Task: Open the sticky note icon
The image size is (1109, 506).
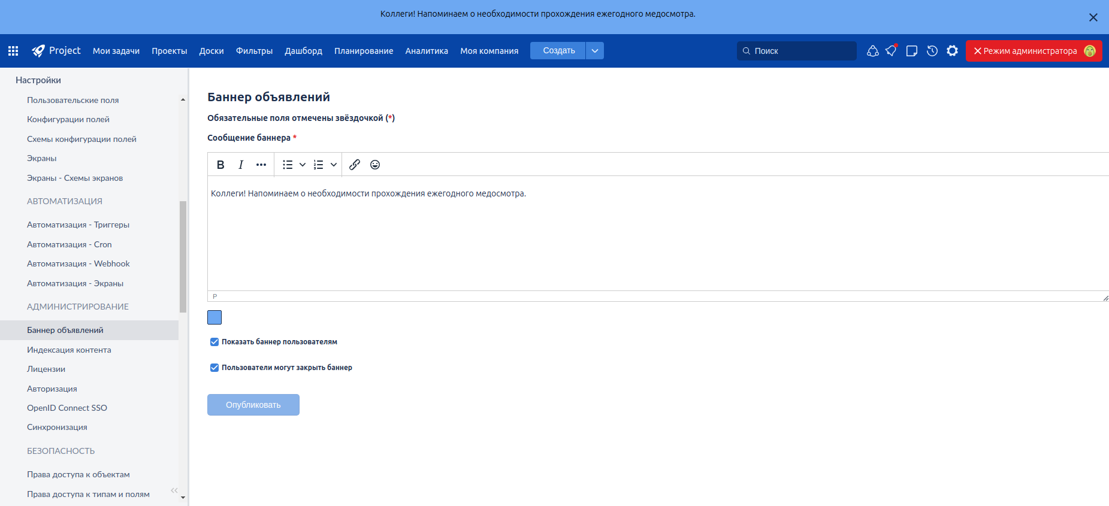Action: click(x=912, y=51)
